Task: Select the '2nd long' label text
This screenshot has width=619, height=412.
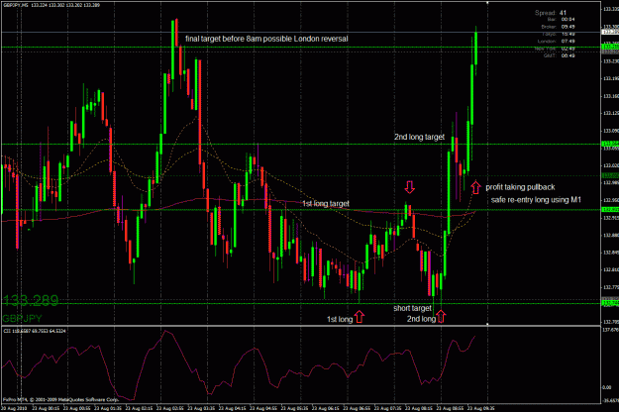Action: pyautogui.click(x=421, y=319)
